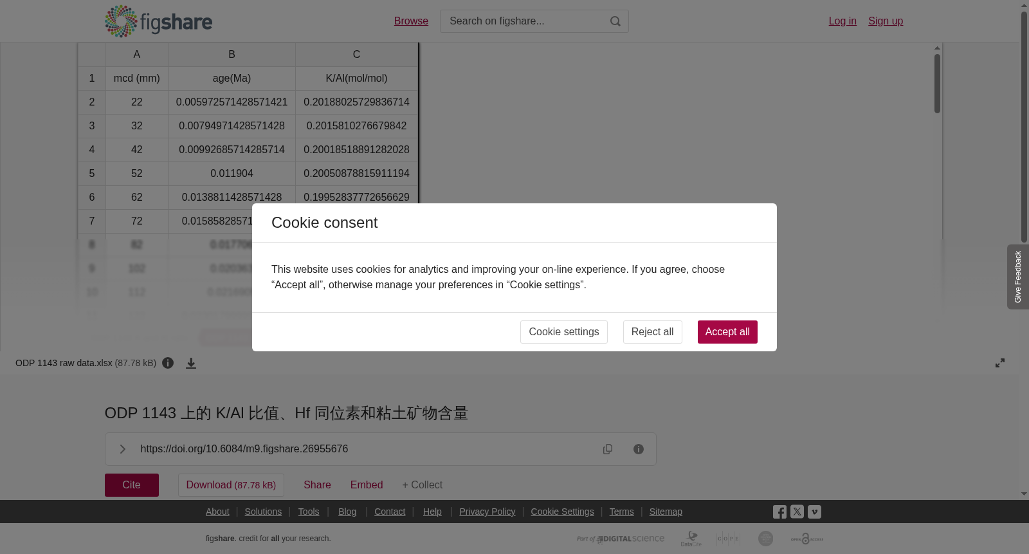The image size is (1029, 554).
Task: Open the figshare Facebook page icon
Action: pyautogui.click(x=779, y=512)
